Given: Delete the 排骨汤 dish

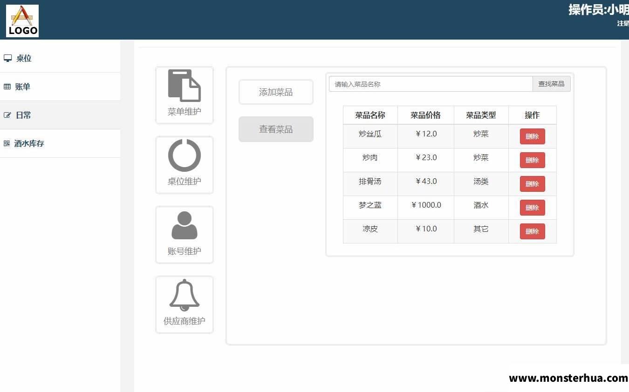Looking at the screenshot, I should pyautogui.click(x=532, y=184).
